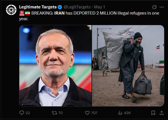The width and height of the screenshot is (168, 120).
Task: Open the @LegitTargets handle link
Action: tap(77, 7)
